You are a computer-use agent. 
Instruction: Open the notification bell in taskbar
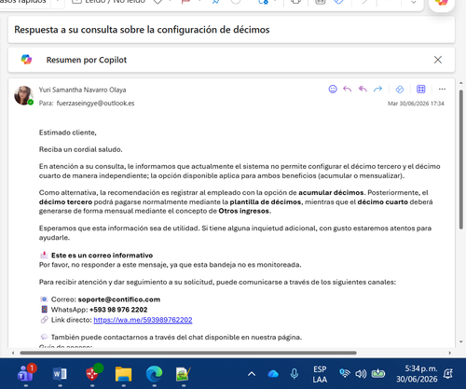(x=448, y=374)
